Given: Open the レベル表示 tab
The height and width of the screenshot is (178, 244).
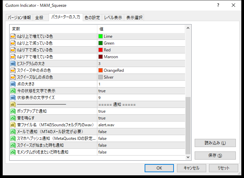Looking at the screenshot, I should click(113, 17).
